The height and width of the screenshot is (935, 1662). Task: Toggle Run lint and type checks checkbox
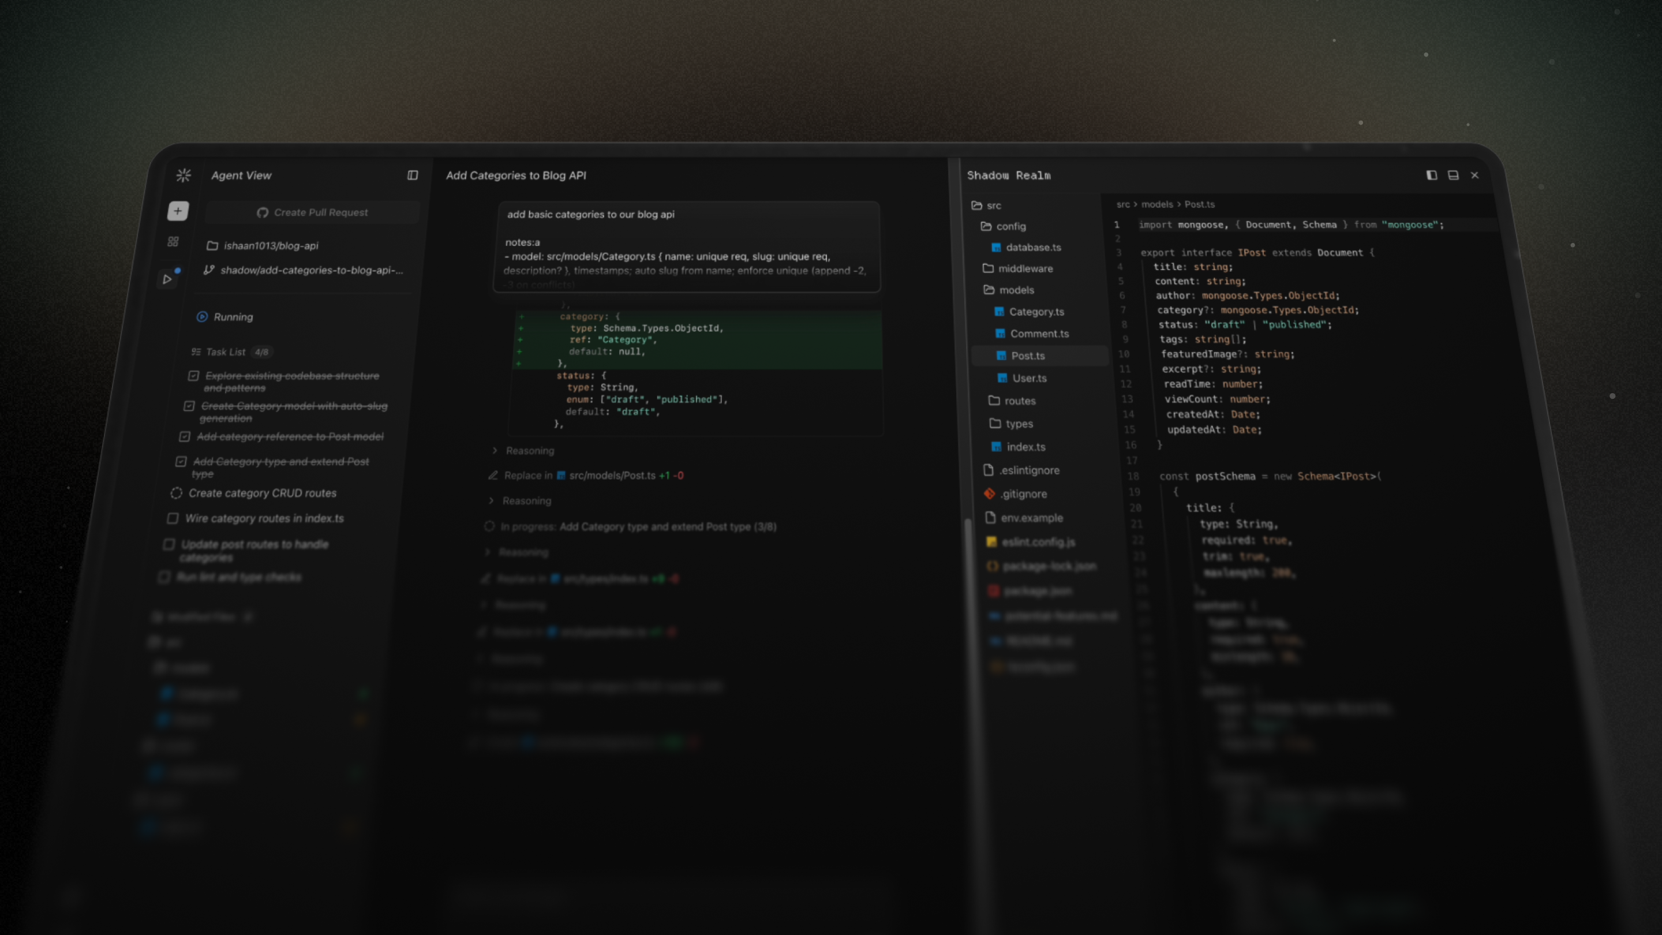pyautogui.click(x=164, y=577)
